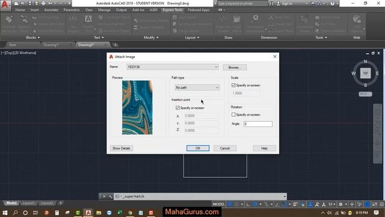385x217 pixels.
Task: Open the WCS dropdown below the ViewCube
Action: pos(365,94)
